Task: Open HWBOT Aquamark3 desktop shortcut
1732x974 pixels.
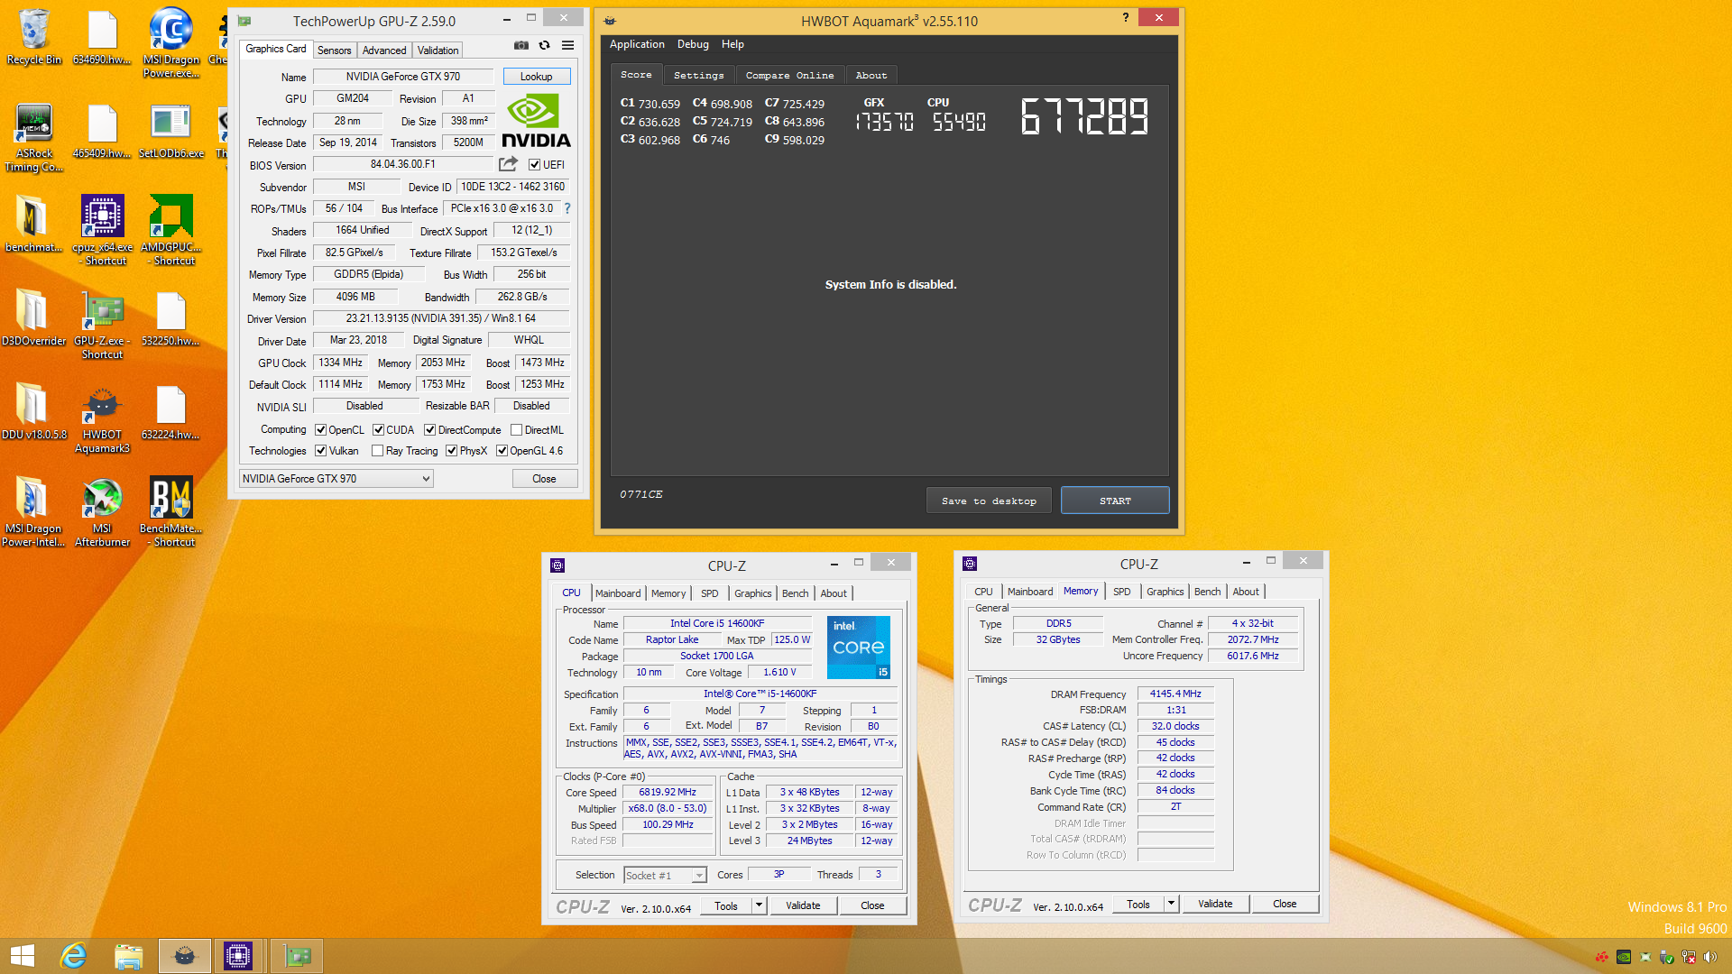Action: pos(103,418)
